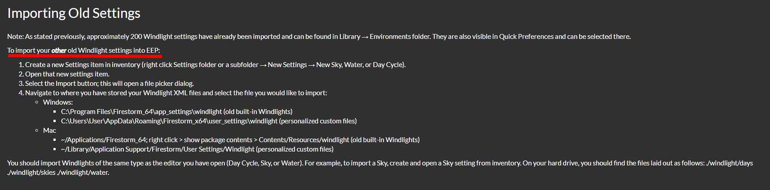Click 'Quick Preferences' text in the note line
Image resolution: width=770 pixels, height=190 pixels.
tap(526, 37)
